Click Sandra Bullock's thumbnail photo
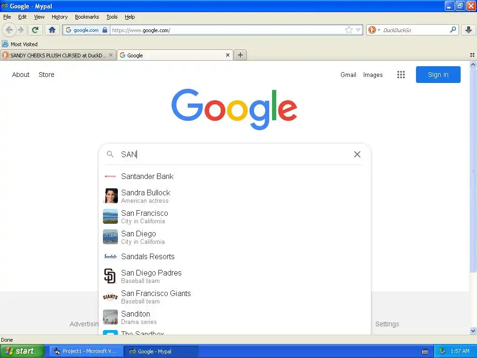477x358 pixels. click(x=110, y=196)
